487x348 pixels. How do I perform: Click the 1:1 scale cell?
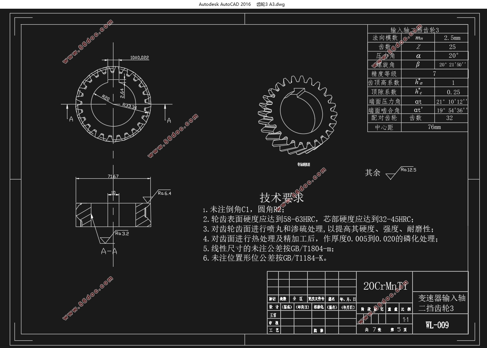point(405,319)
